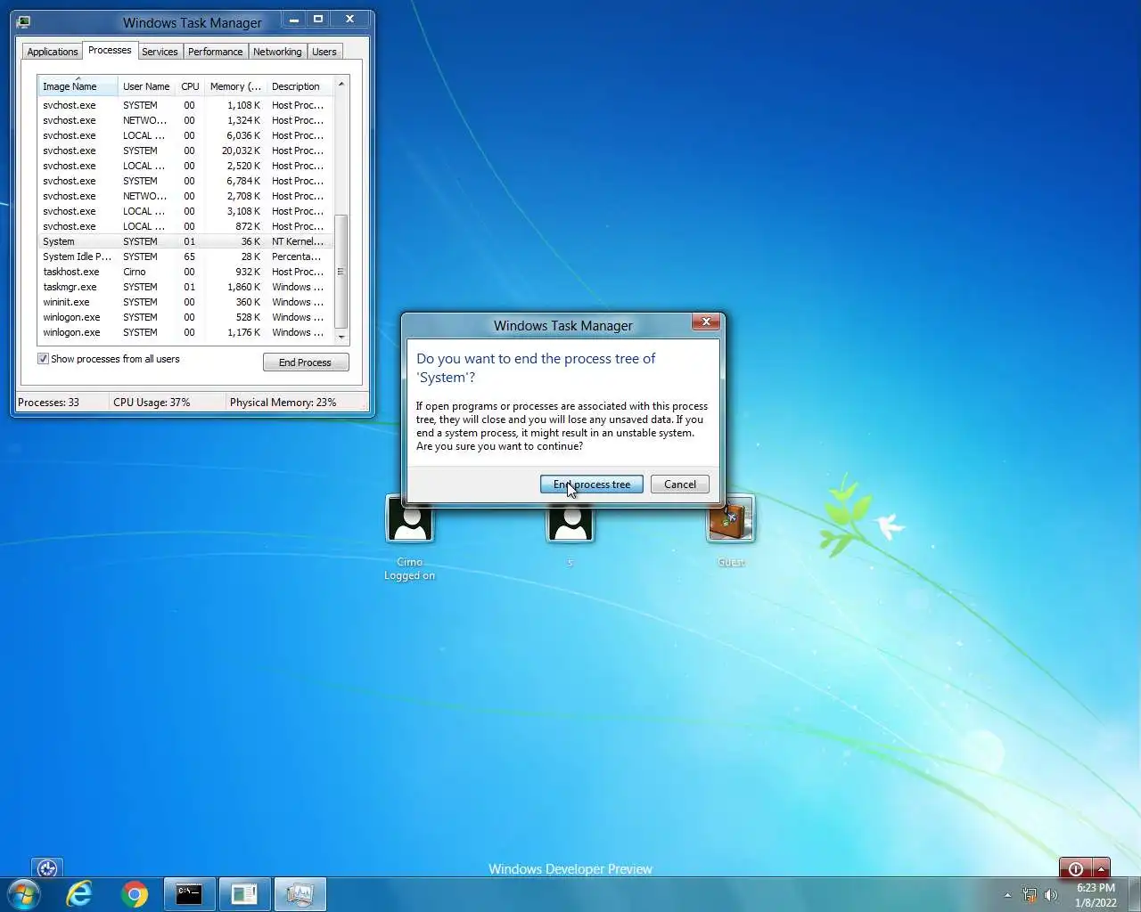This screenshot has width=1141, height=912.
Task: Select the wininit.exe process row
Action: click(185, 302)
